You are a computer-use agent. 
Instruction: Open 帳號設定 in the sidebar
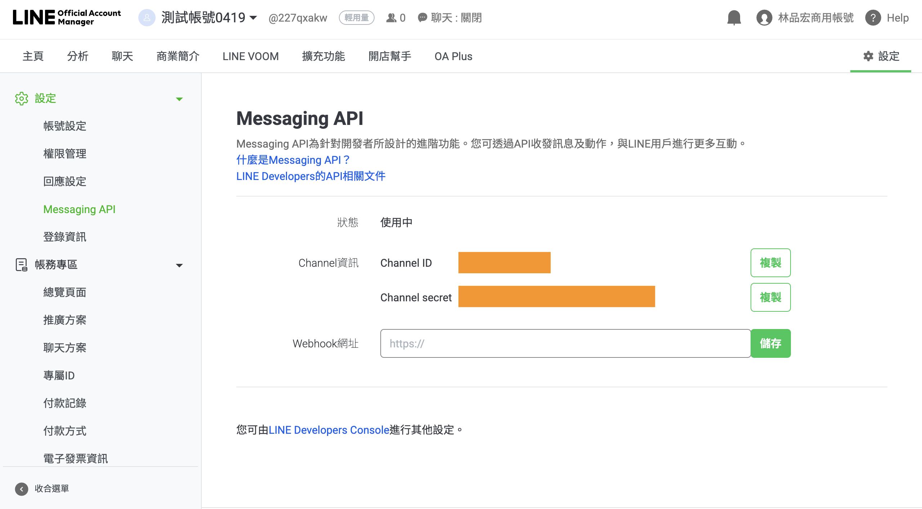(x=65, y=126)
